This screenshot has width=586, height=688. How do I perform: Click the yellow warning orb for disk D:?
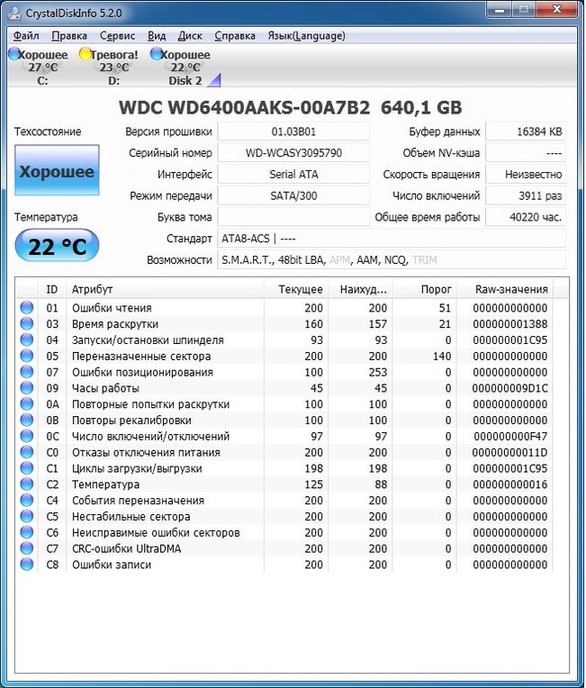point(86,53)
